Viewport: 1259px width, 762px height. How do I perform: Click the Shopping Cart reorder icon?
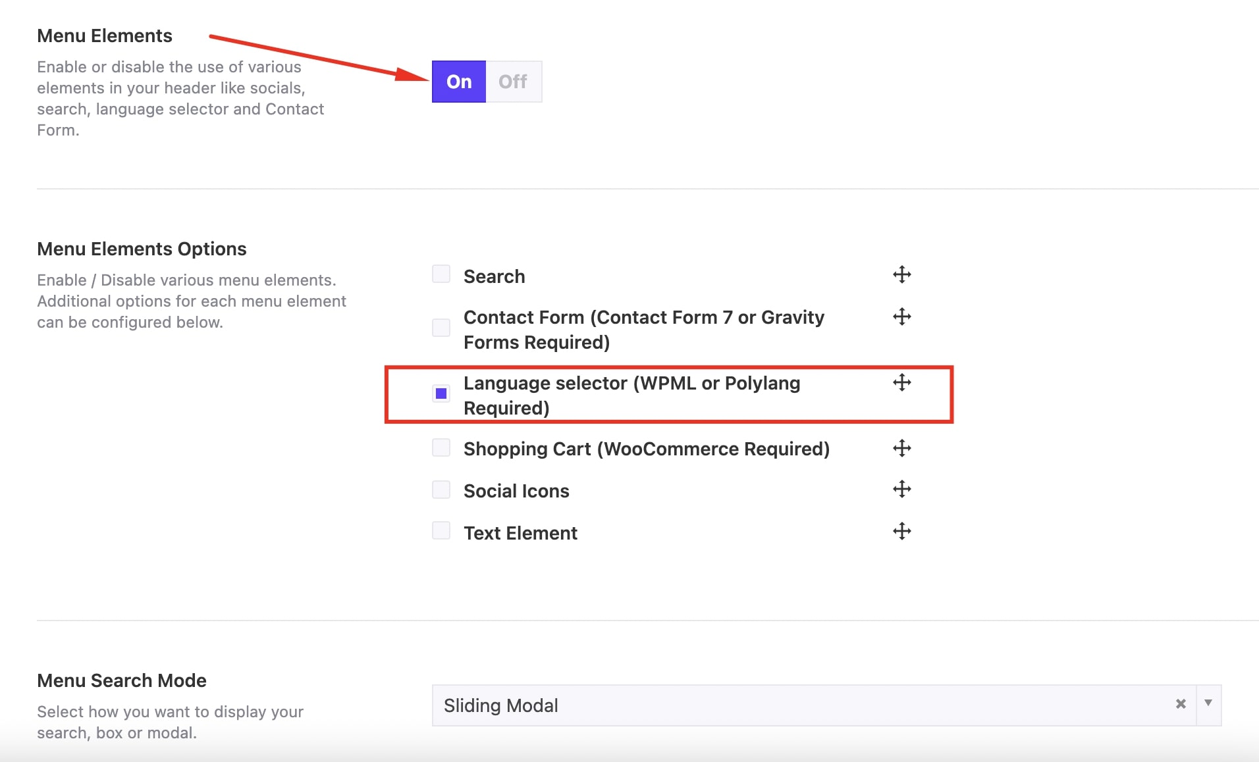coord(902,448)
